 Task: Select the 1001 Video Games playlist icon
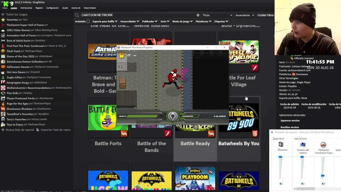point(3,30)
